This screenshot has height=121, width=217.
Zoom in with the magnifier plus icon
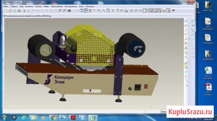tap(99, 11)
